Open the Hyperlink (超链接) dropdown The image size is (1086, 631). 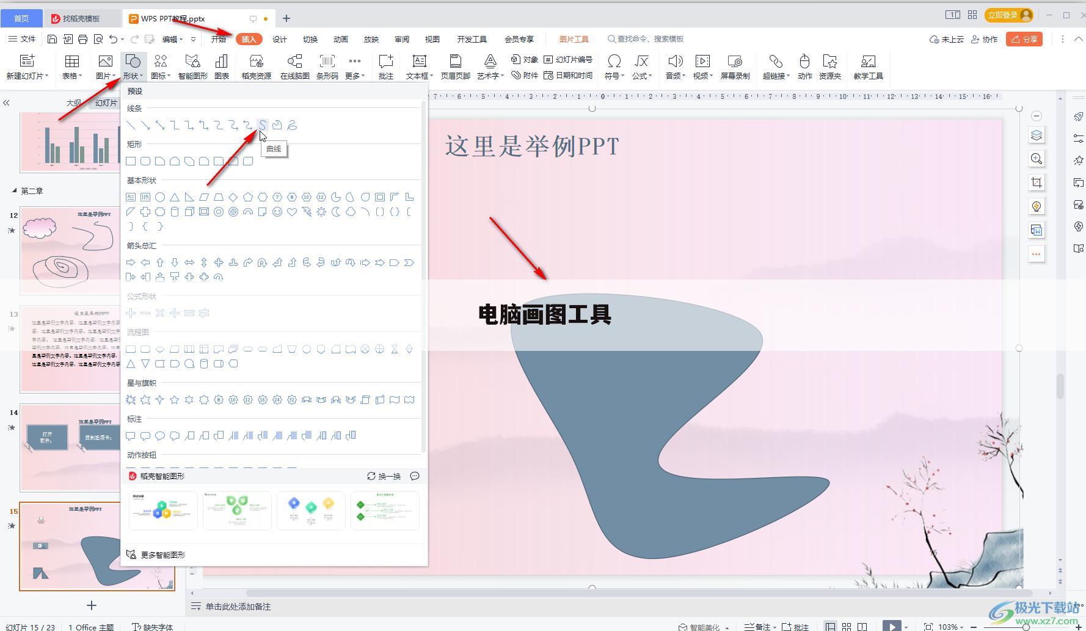click(776, 76)
